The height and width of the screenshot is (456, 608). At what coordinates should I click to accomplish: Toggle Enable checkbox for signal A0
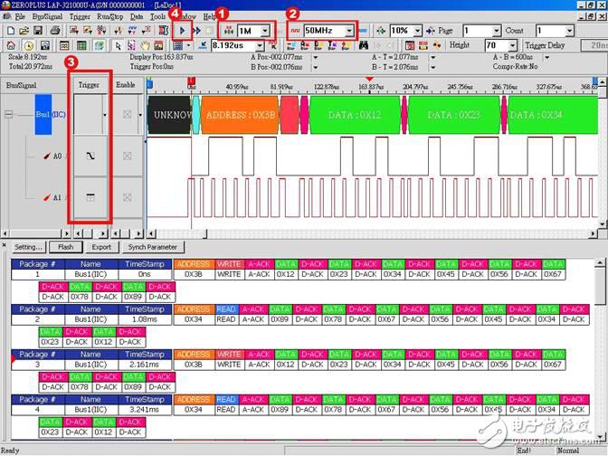click(x=128, y=156)
